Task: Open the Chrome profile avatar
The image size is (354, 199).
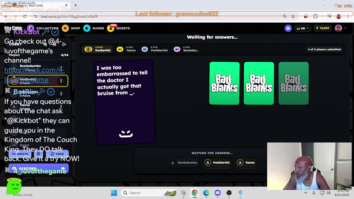Action: [339, 17]
